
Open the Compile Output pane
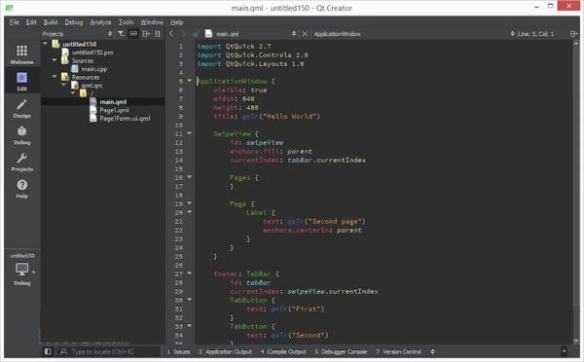click(283, 351)
